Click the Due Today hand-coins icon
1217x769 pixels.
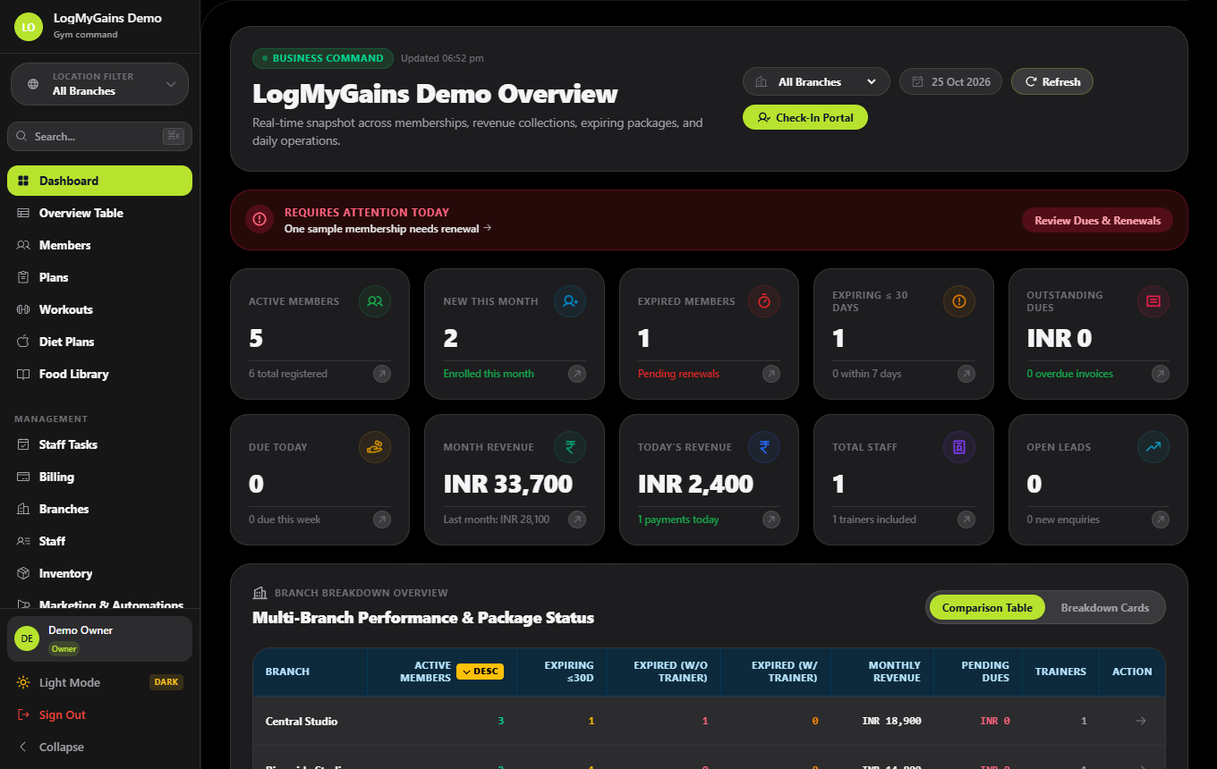375,447
